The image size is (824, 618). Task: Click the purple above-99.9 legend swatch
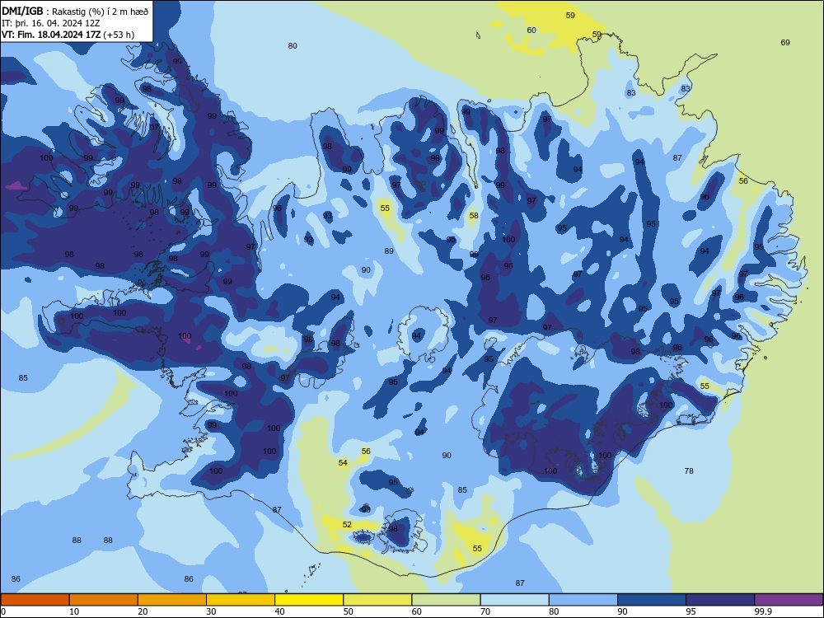pyautogui.click(x=789, y=600)
